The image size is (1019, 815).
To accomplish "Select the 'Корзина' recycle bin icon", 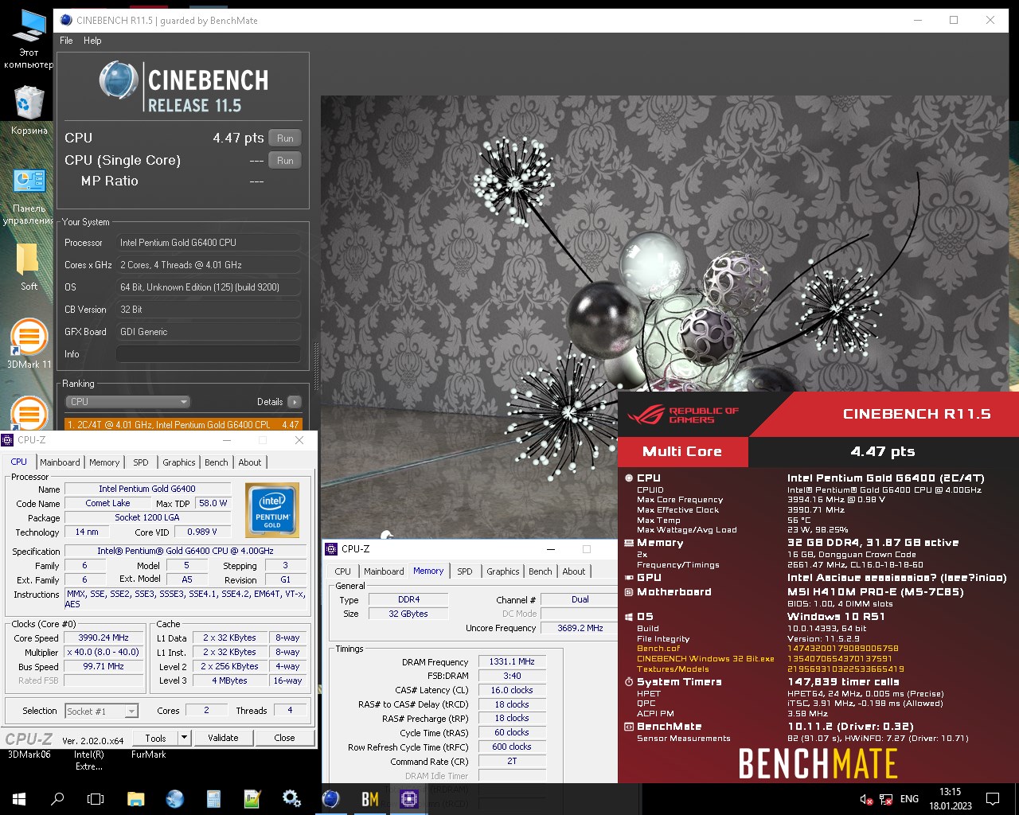I will tap(29, 110).
